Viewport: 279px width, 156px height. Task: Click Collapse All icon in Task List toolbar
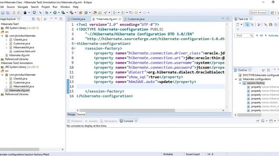[276, 25]
